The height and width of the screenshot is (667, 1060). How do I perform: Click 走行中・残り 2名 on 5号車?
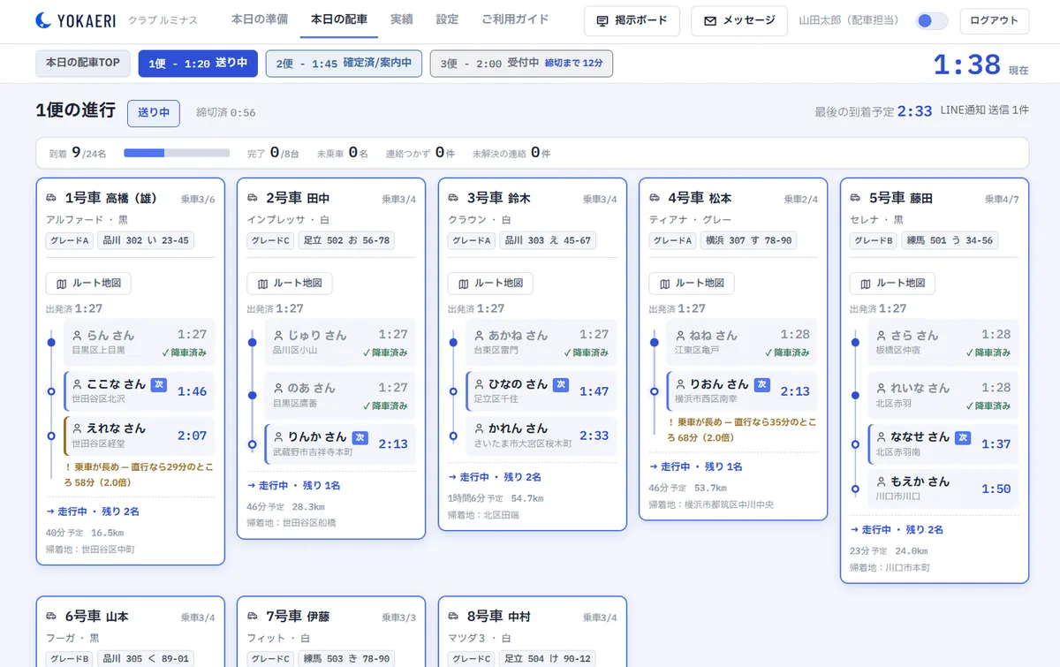click(x=897, y=529)
